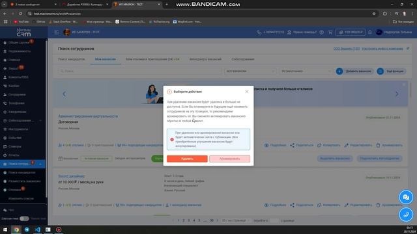Screen dimensions: 417x234
Task: Click the header phone number icon
Action: pyautogui.click(x=259, y=32)
